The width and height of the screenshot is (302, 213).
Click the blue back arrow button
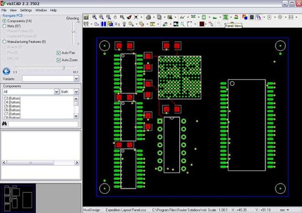(x=7, y=72)
